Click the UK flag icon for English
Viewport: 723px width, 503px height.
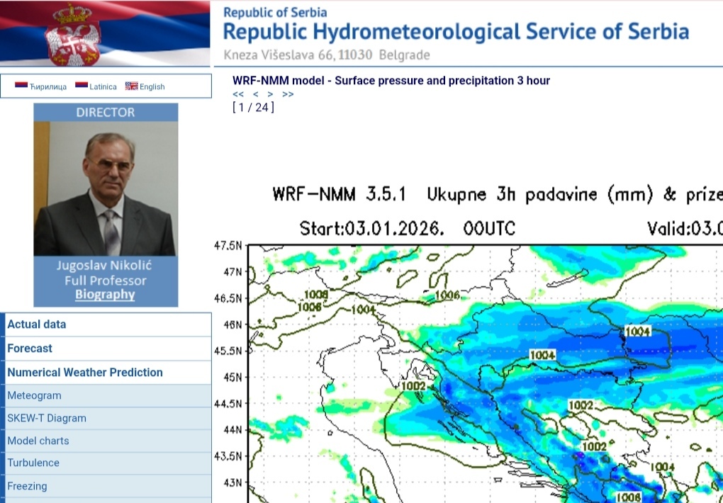coord(131,86)
